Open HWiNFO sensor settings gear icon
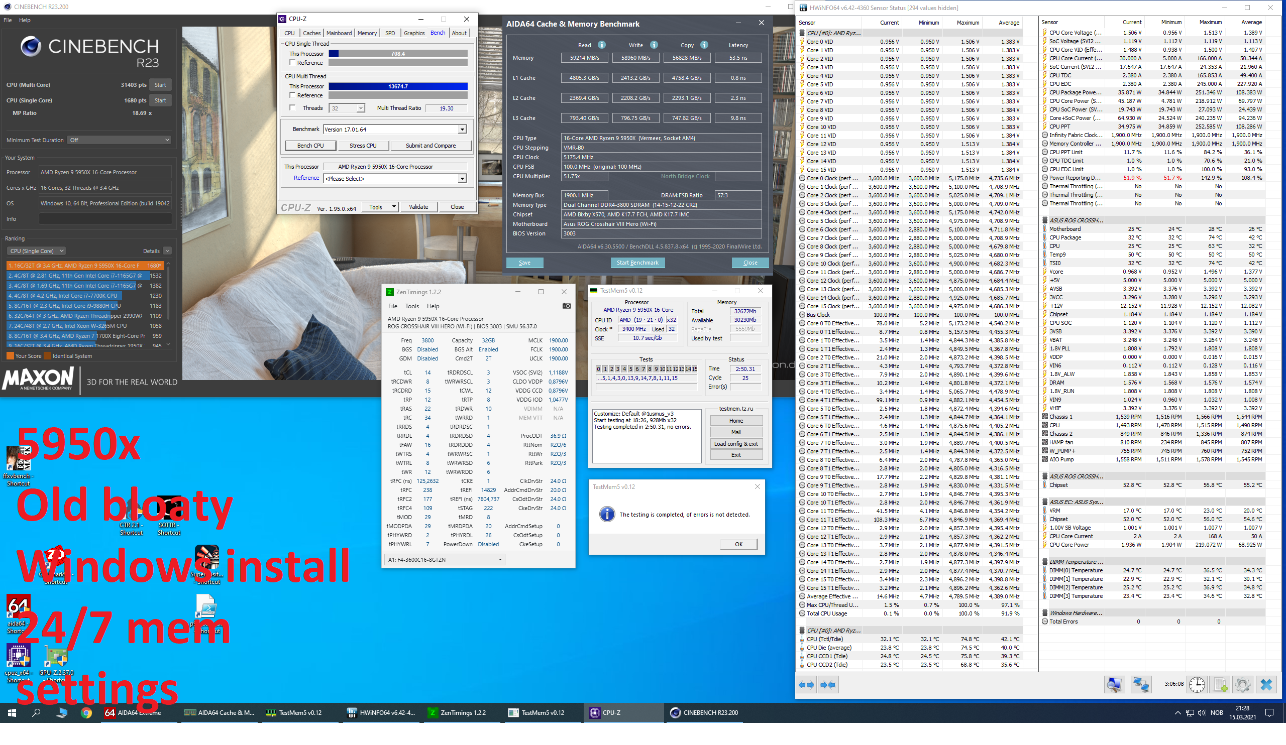Image resolution: width=1286 pixels, height=745 pixels. click(x=1243, y=684)
